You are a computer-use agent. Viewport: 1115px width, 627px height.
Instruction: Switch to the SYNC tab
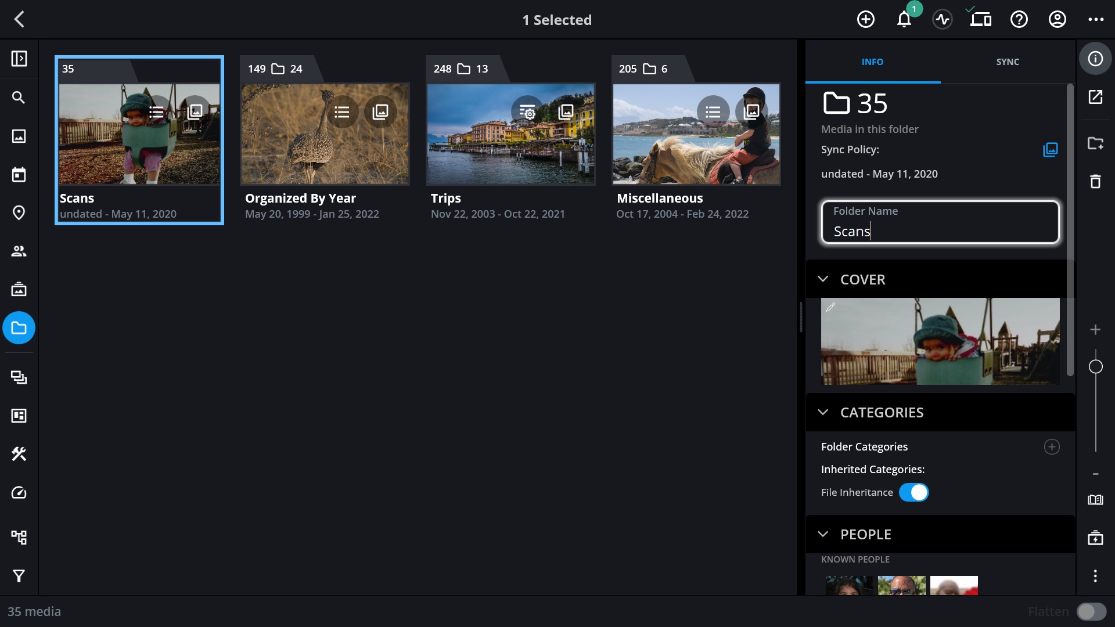pyautogui.click(x=1008, y=62)
